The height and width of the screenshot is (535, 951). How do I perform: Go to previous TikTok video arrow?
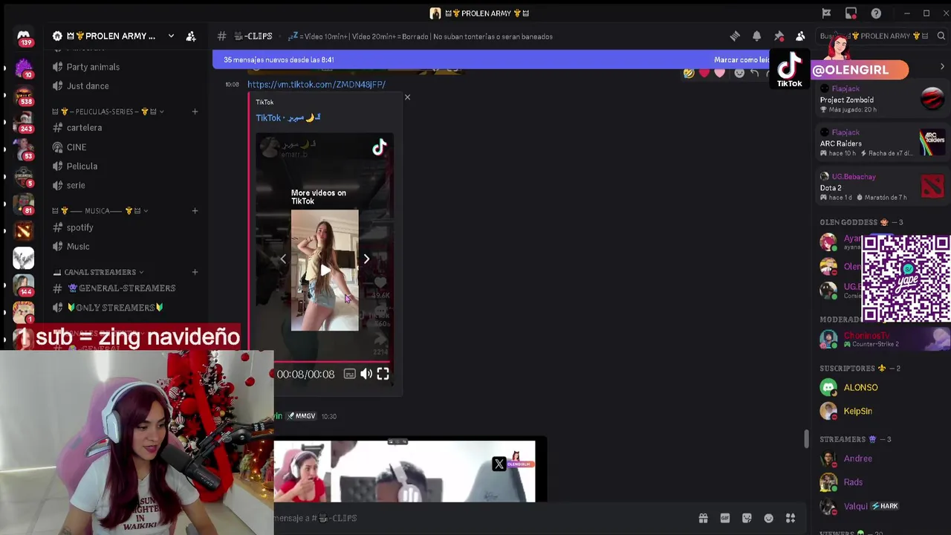click(282, 259)
